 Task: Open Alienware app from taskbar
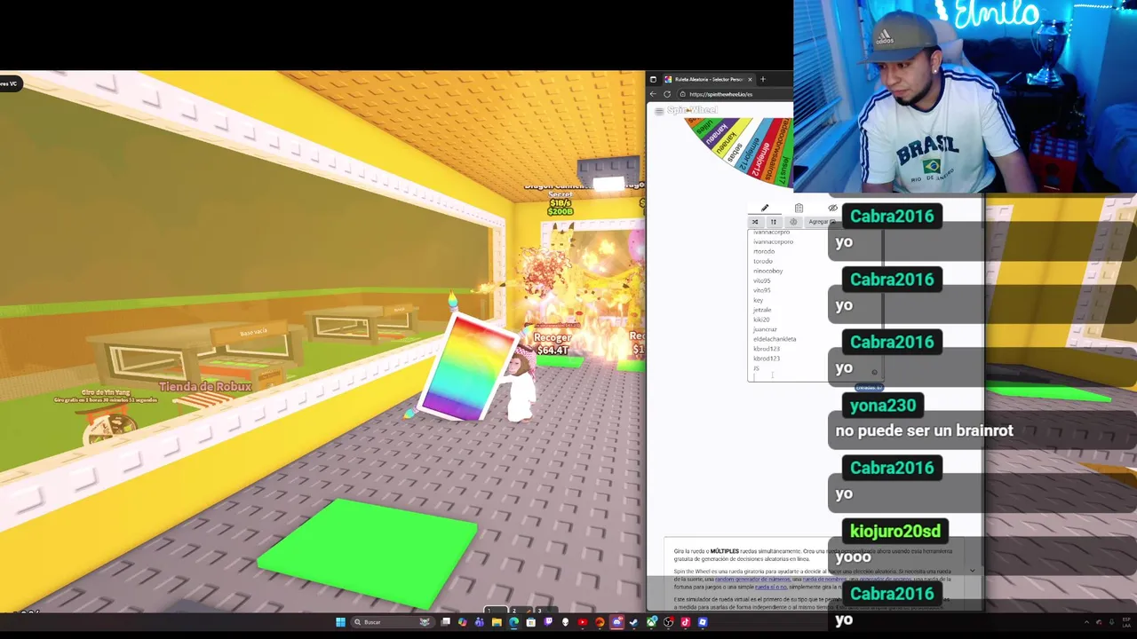565,622
